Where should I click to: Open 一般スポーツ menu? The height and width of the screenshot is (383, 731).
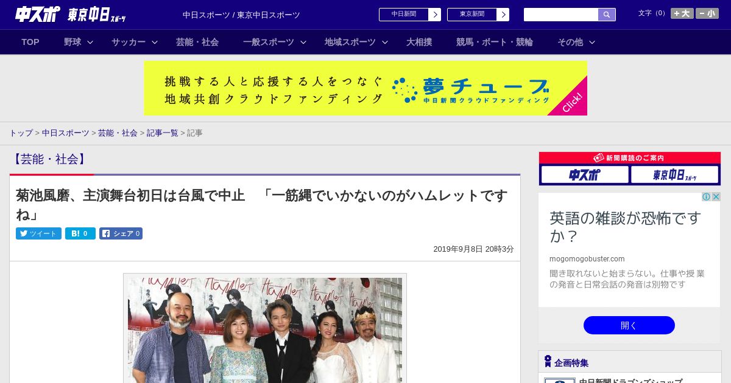[x=269, y=42]
